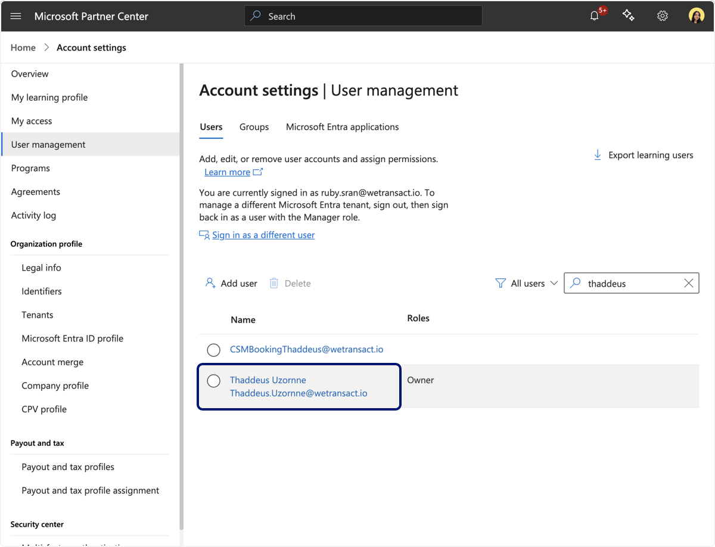Click the Microsoft Partner Center title
This screenshot has width=715, height=547.
[x=91, y=16]
